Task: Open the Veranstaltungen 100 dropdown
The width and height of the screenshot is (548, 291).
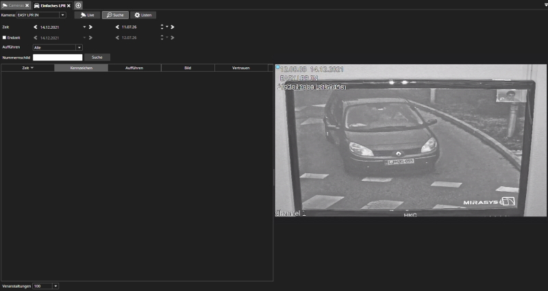Action: point(55,286)
